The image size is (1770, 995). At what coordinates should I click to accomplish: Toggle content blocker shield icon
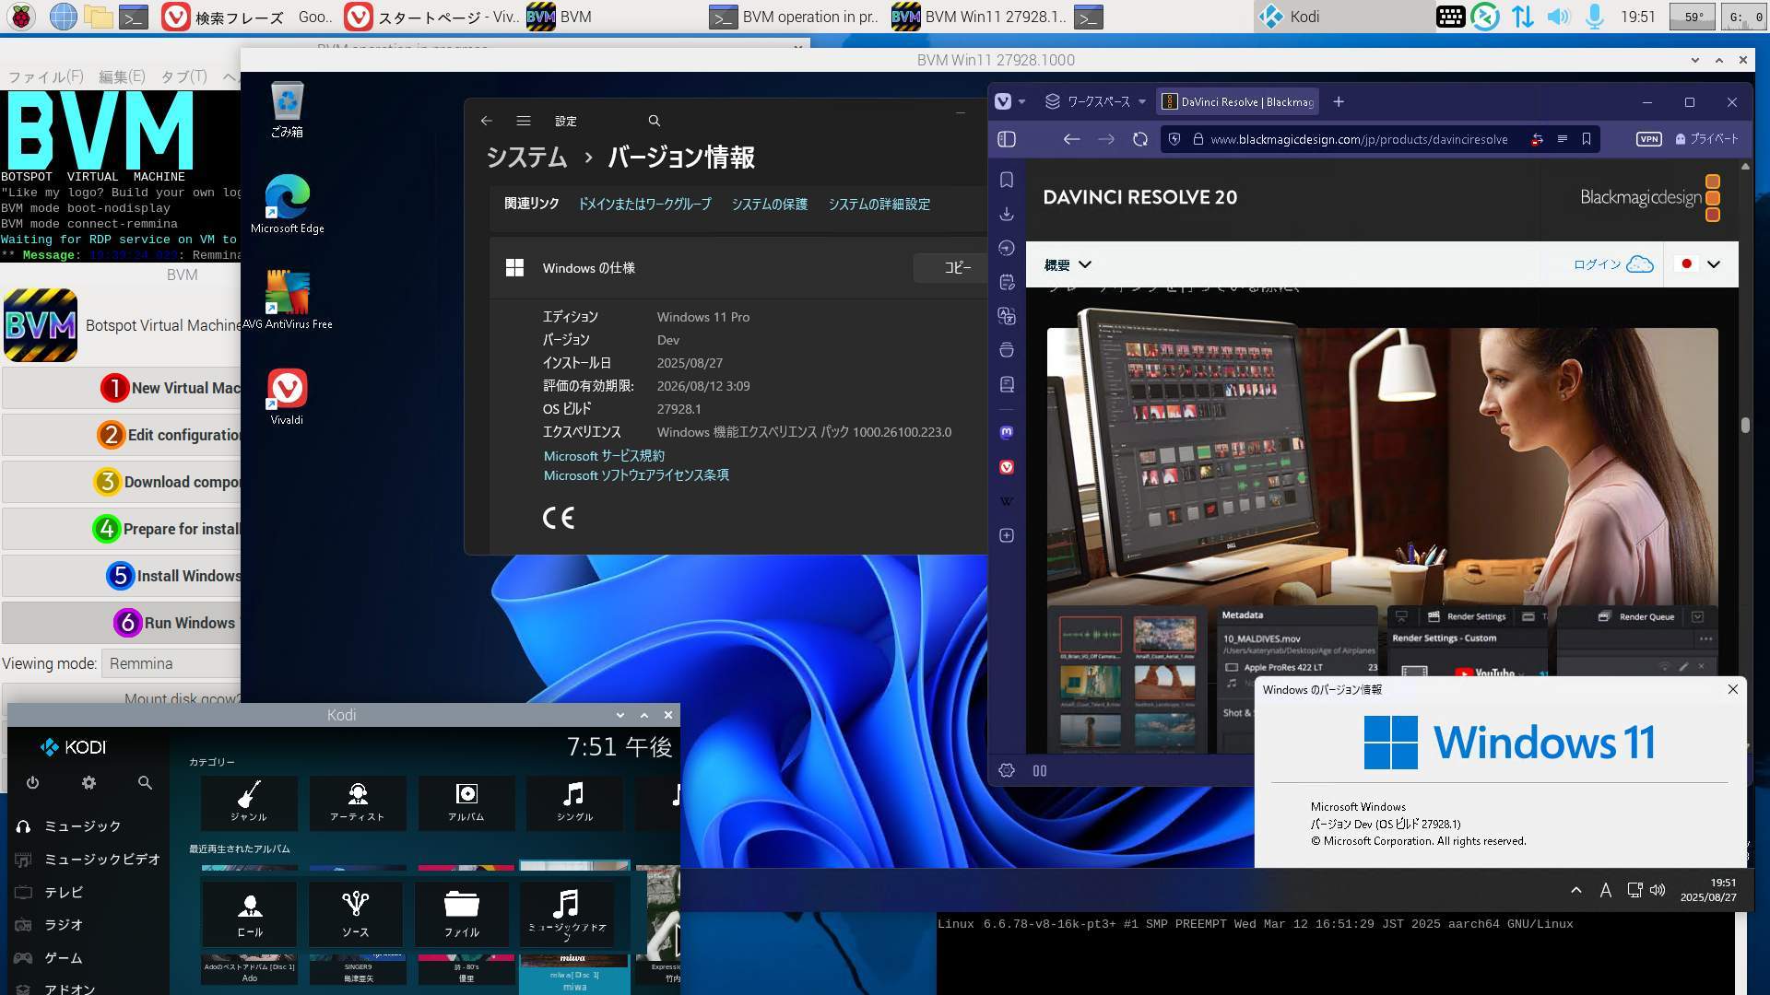pos(1174,139)
